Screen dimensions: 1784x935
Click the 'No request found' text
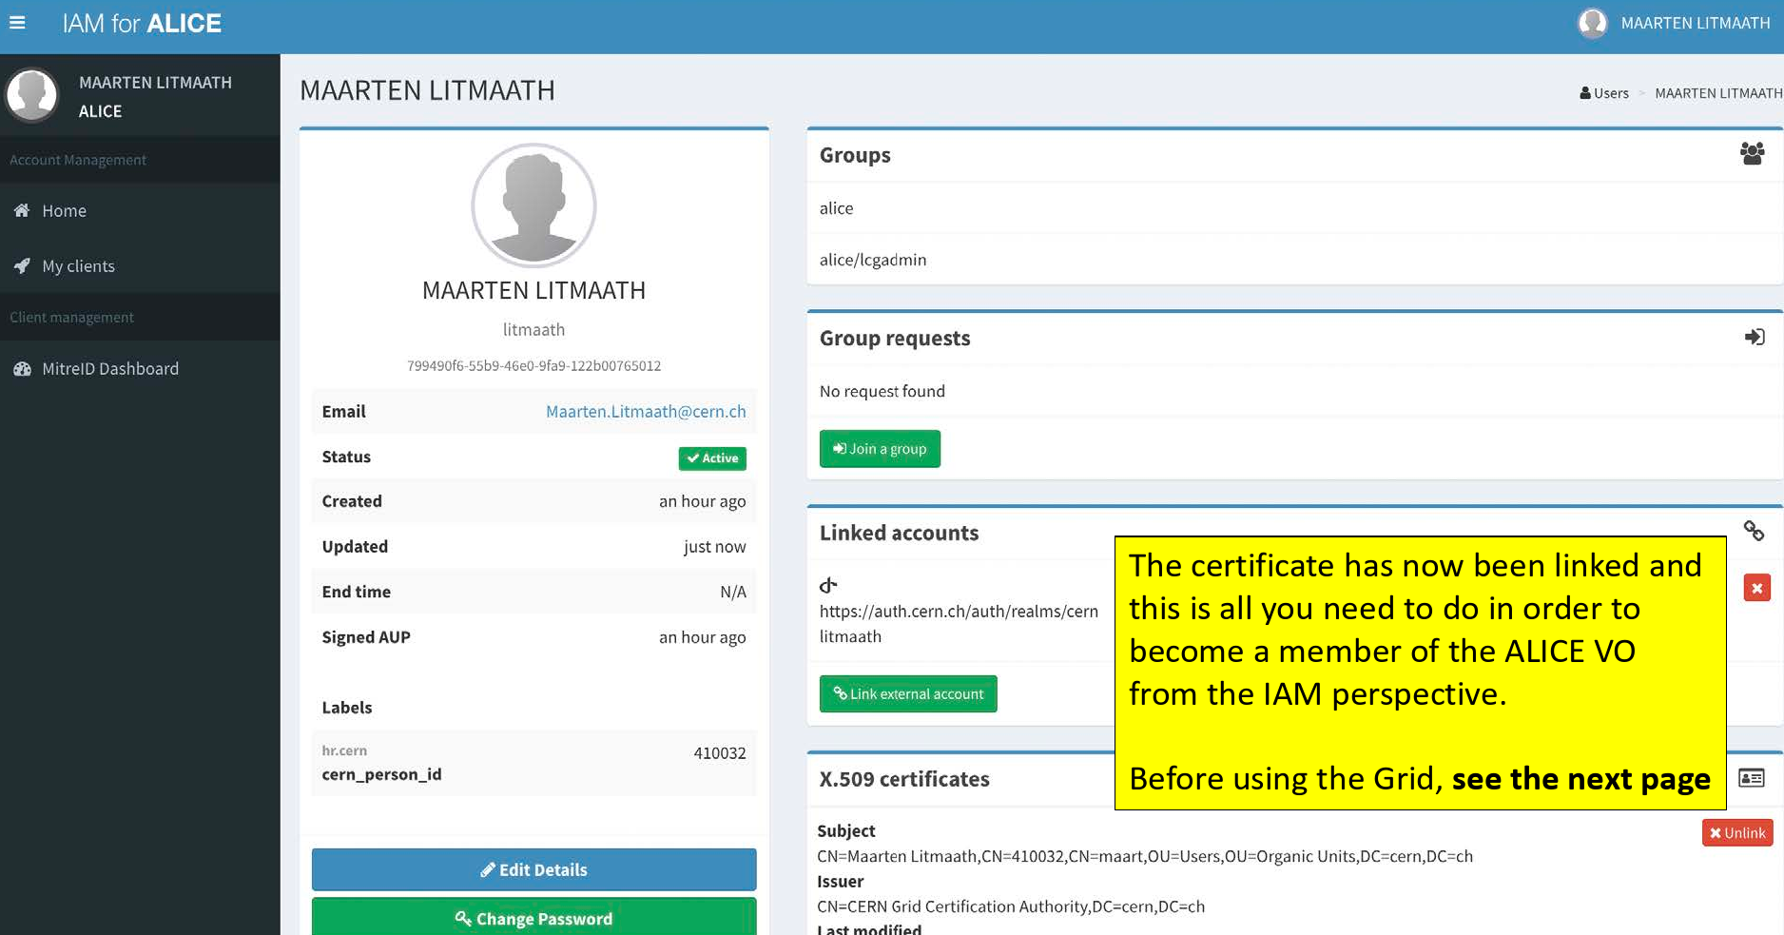pos(882,391)
